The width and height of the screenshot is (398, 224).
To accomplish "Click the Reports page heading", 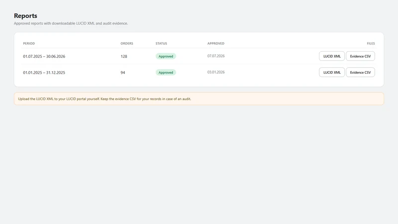I will coord(25,16).
